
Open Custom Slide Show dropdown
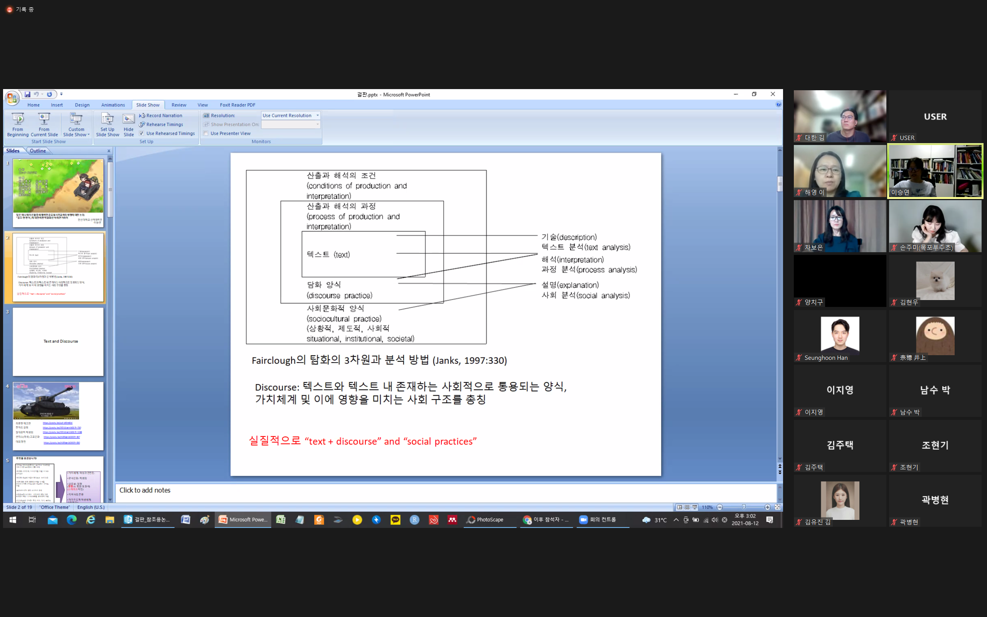coord(76,125)
